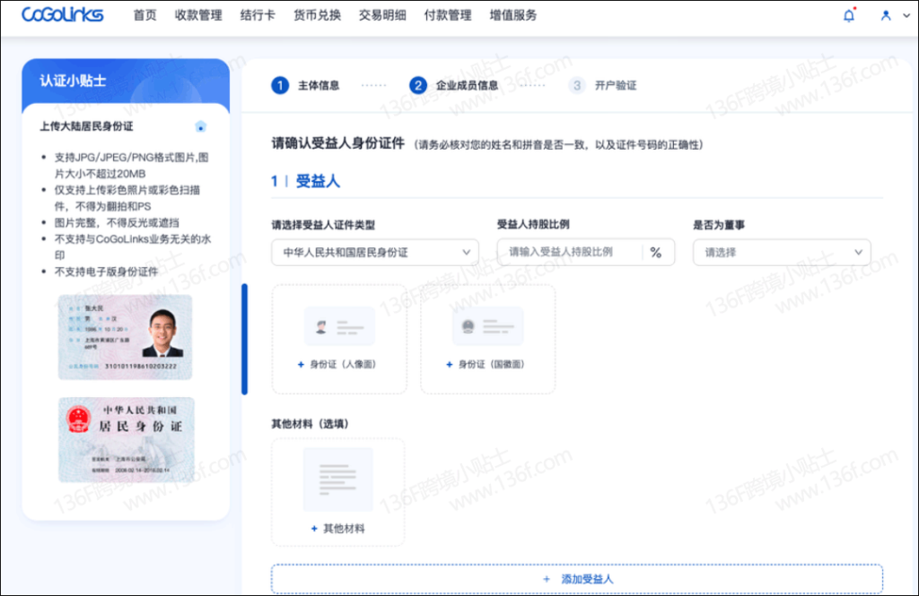The width and height of the screenshot is (919, 596).
Task: Click the 添加受益人 button
Action: [577, 579]
